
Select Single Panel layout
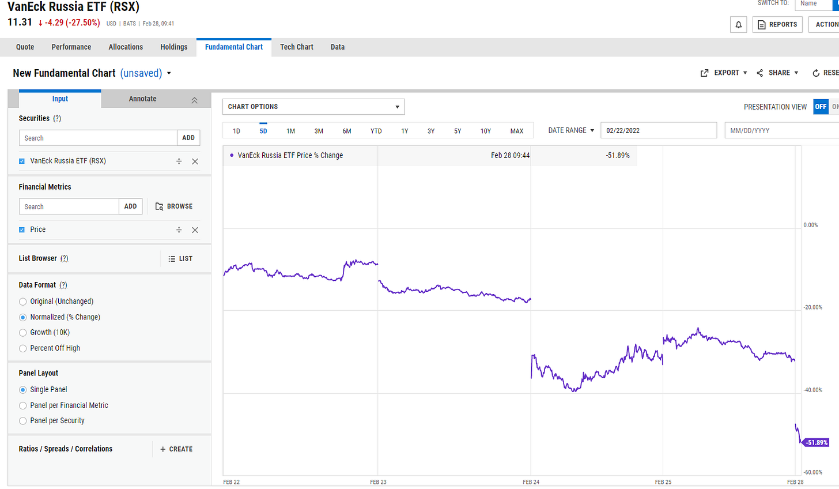(23, 390)
